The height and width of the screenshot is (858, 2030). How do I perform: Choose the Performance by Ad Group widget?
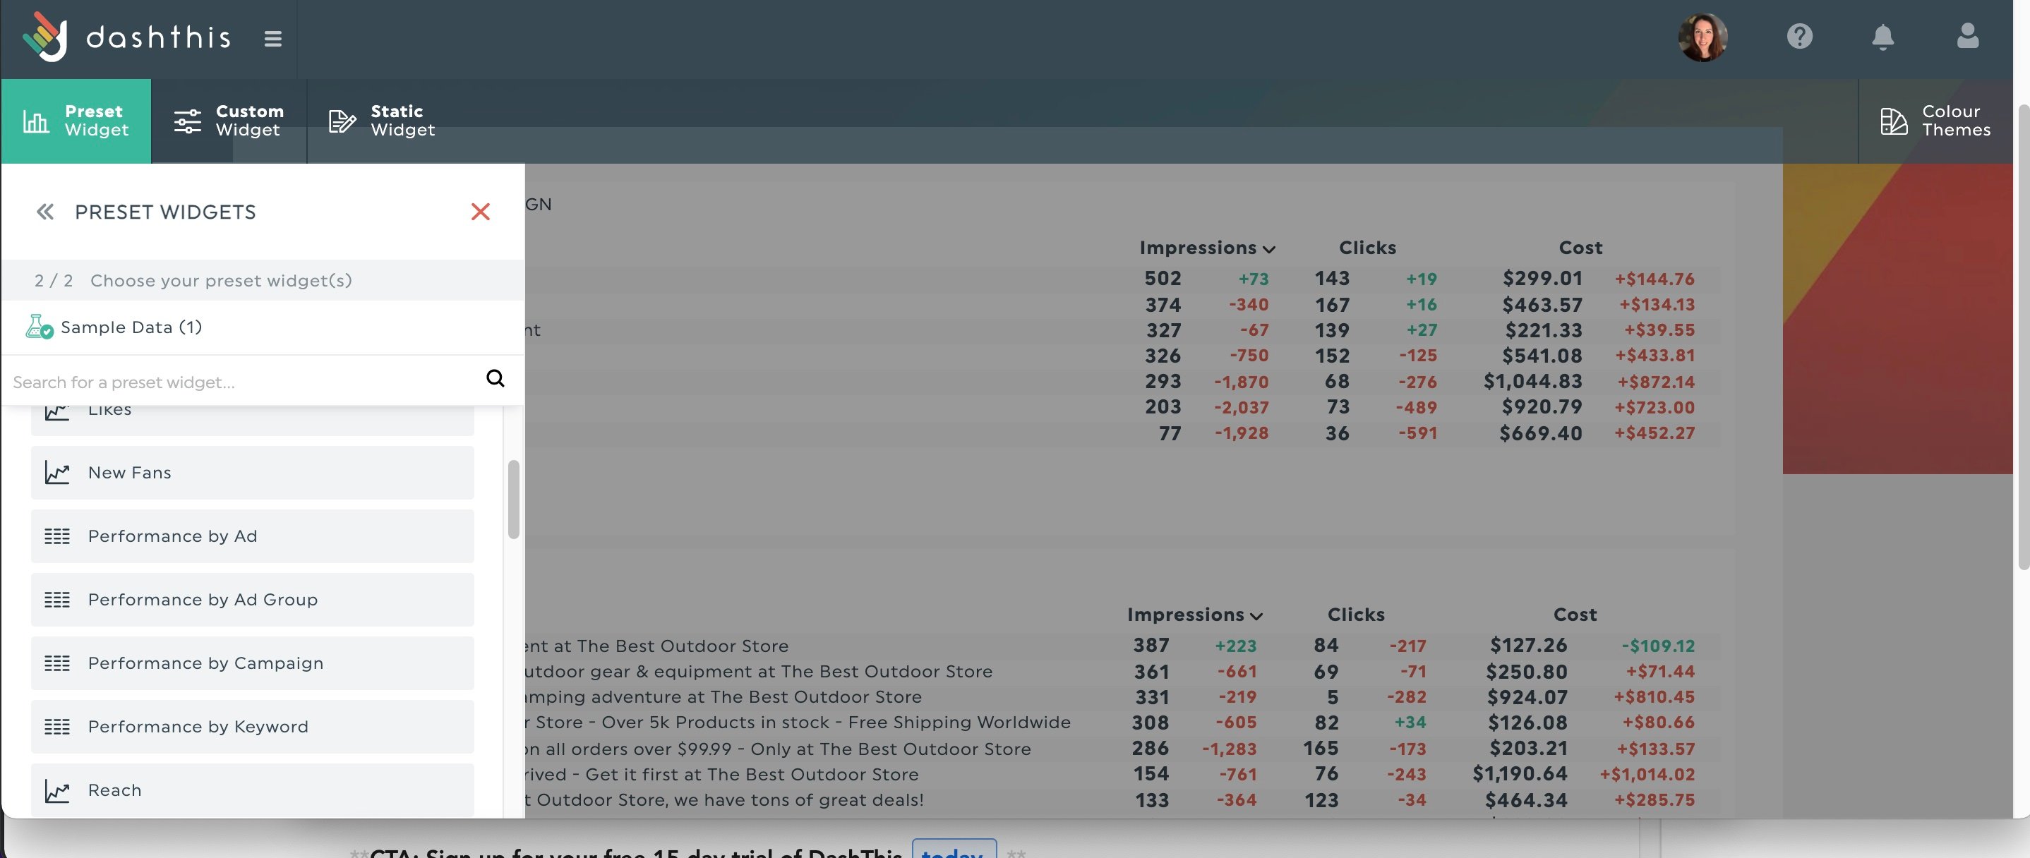coord(252,600)
